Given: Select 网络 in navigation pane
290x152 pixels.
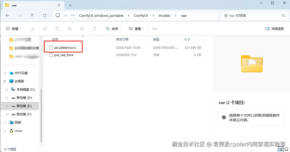Looking at the screenshot, I should pyautogui.click(x=18, y=122).
